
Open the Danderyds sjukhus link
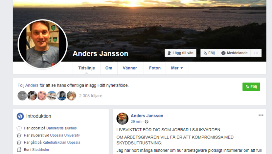pos(61,128)
